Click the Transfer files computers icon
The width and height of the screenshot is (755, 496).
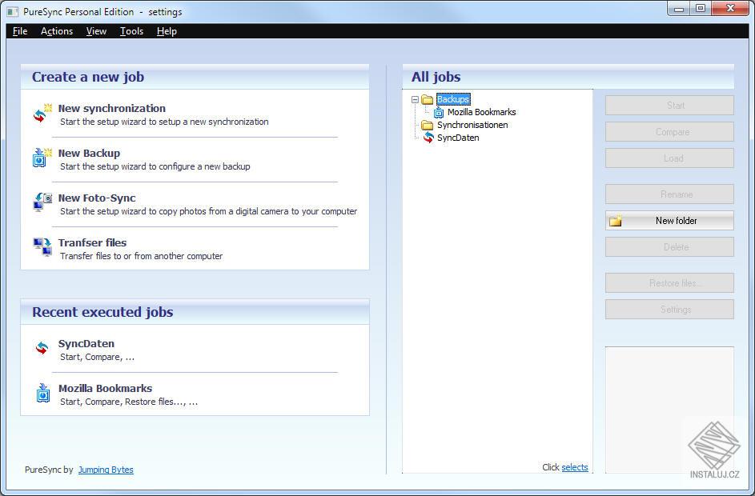(x=42, y=246)
